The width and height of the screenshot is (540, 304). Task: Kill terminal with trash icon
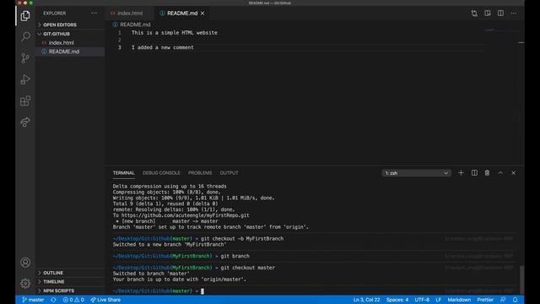pyautogui.click(x=487, y=172)
